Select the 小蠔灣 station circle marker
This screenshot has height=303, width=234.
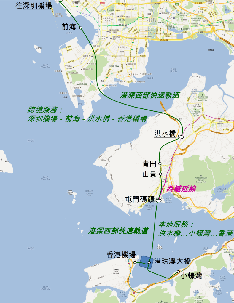(x=178, y=272)
